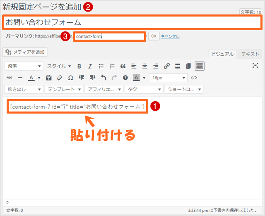
Task: Insert a blockquote
Action: click(x=123, y=66)
